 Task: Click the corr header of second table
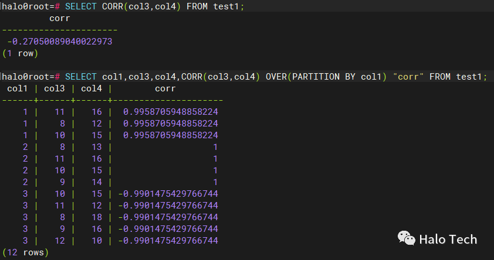pyautogui.click(x=165, y=88)
